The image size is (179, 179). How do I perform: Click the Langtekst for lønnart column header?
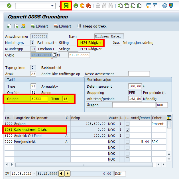point(39,118)
